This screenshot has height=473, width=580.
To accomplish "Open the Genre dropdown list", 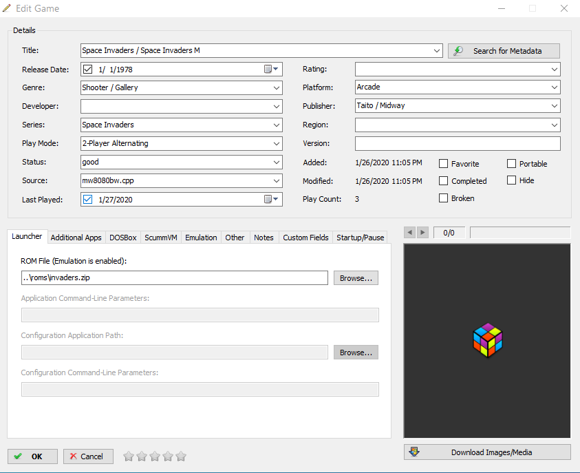I will (277, 87).
